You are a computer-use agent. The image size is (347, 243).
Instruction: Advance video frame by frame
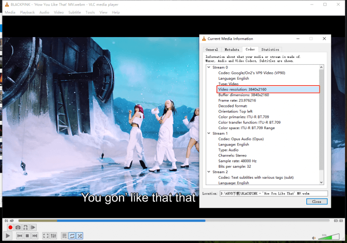[34, 227]
